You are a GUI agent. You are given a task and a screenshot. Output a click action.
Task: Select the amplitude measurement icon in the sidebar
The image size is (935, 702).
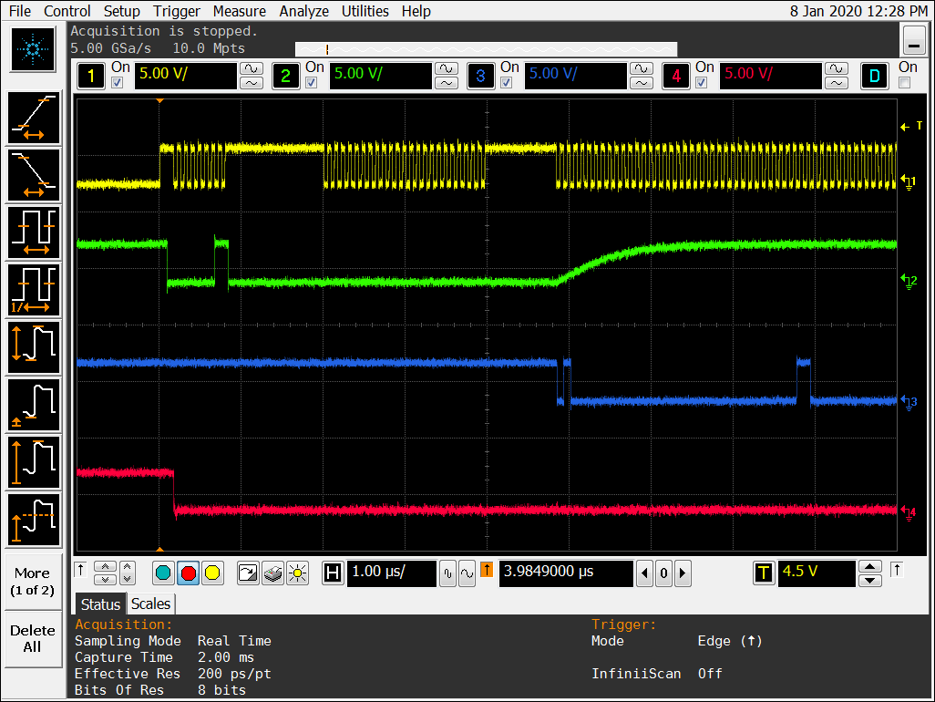click(34, 462)
